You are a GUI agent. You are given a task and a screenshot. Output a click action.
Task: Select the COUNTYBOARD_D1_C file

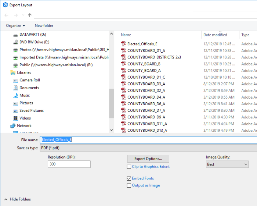click(146, 77)
